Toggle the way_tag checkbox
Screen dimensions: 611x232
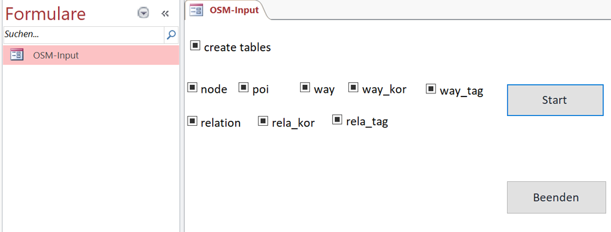[431, 89]
